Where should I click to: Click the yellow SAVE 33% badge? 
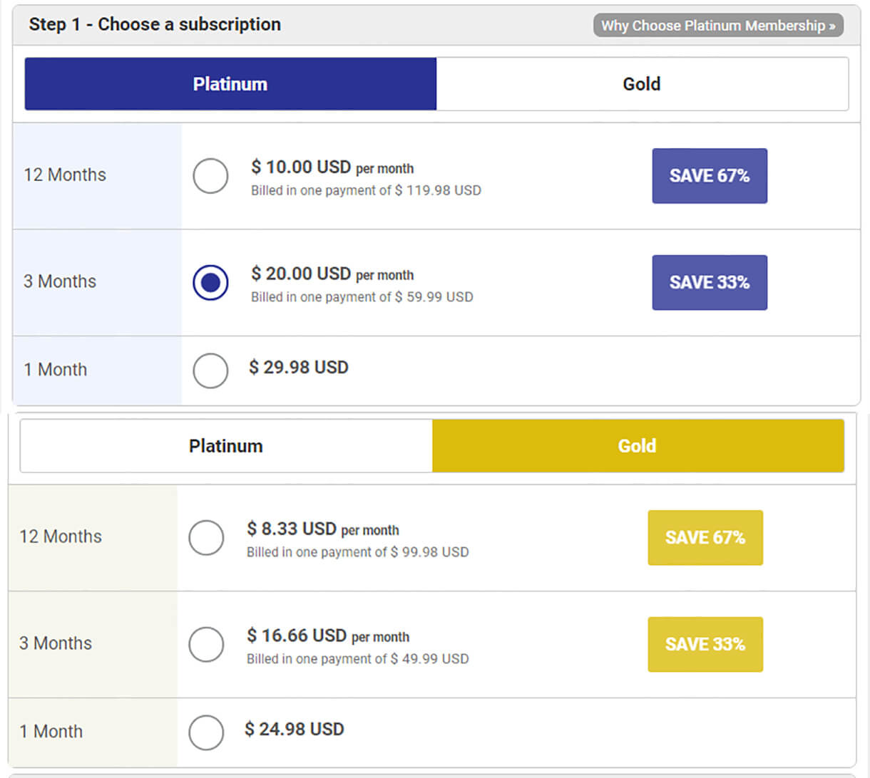click(705, 644)
